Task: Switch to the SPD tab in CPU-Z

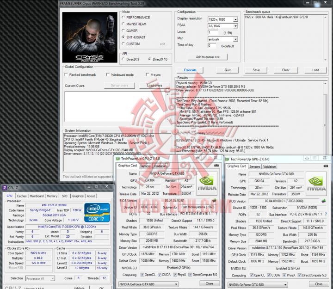Action: pyautogui.click(x=65, y=196)
